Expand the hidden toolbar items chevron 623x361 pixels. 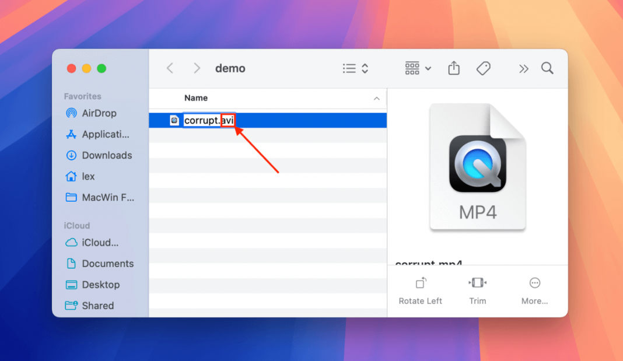[x=522, y=68]
